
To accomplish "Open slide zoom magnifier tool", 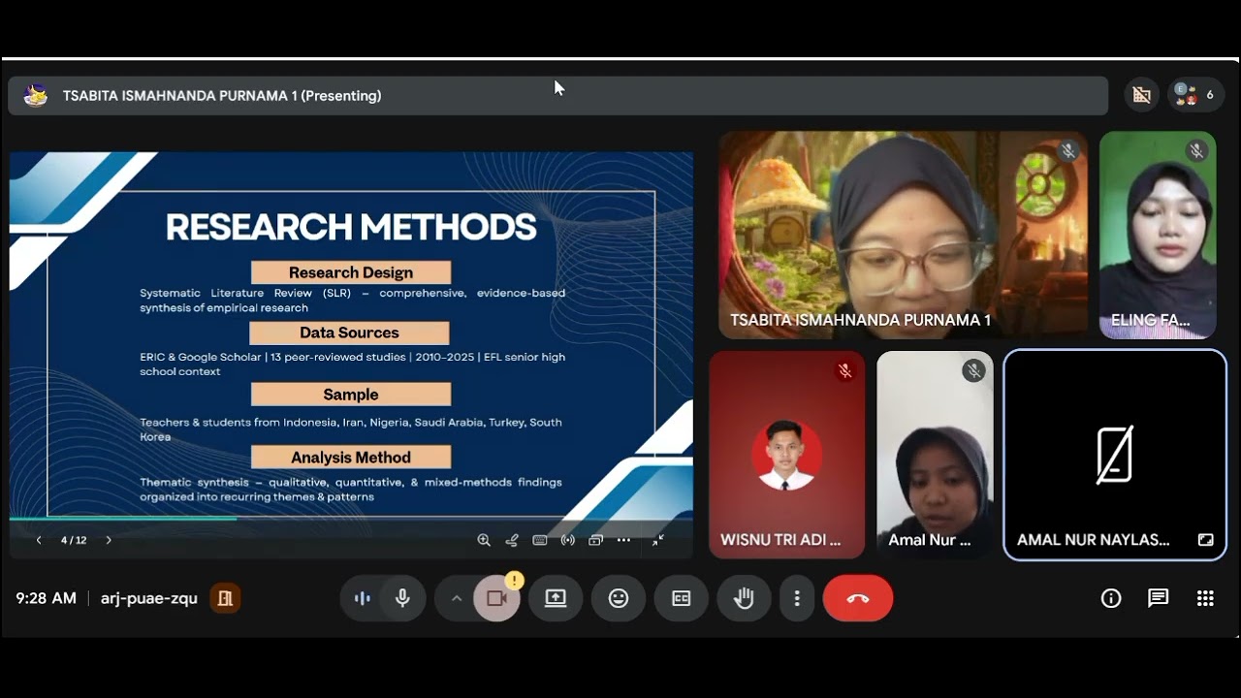I will point(484,540).
